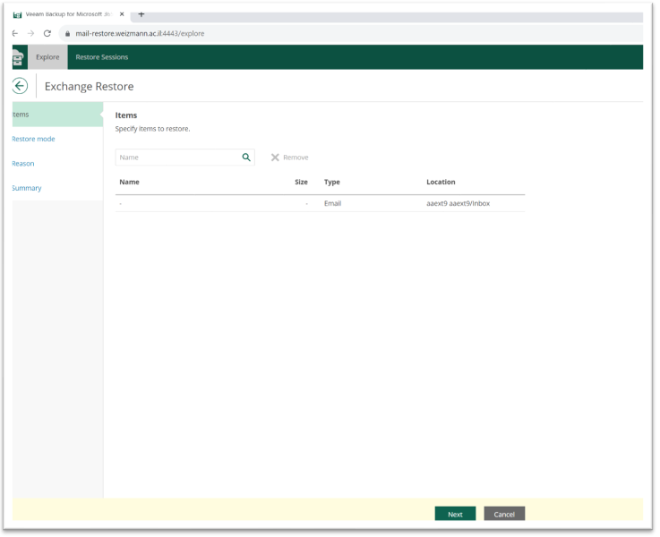Click the magnifier search icon
The image size is (660, 537).
pyautogui.click(x=246, y=158)
